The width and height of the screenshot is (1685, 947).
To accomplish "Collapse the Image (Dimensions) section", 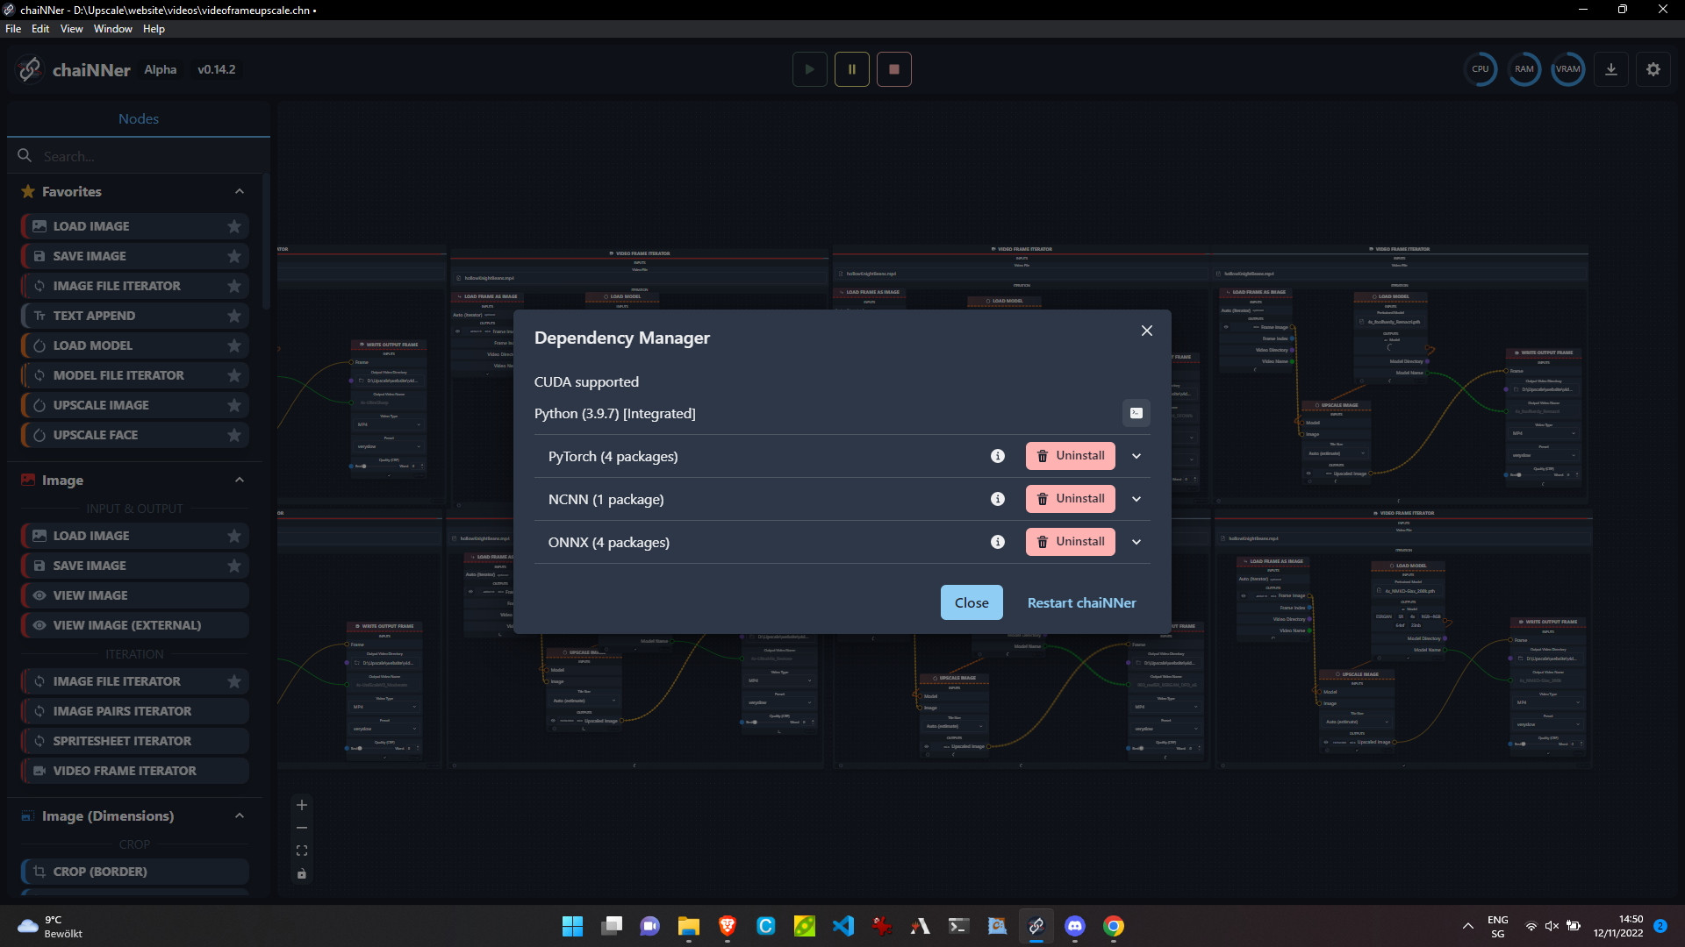I will [x=239, y=815].
